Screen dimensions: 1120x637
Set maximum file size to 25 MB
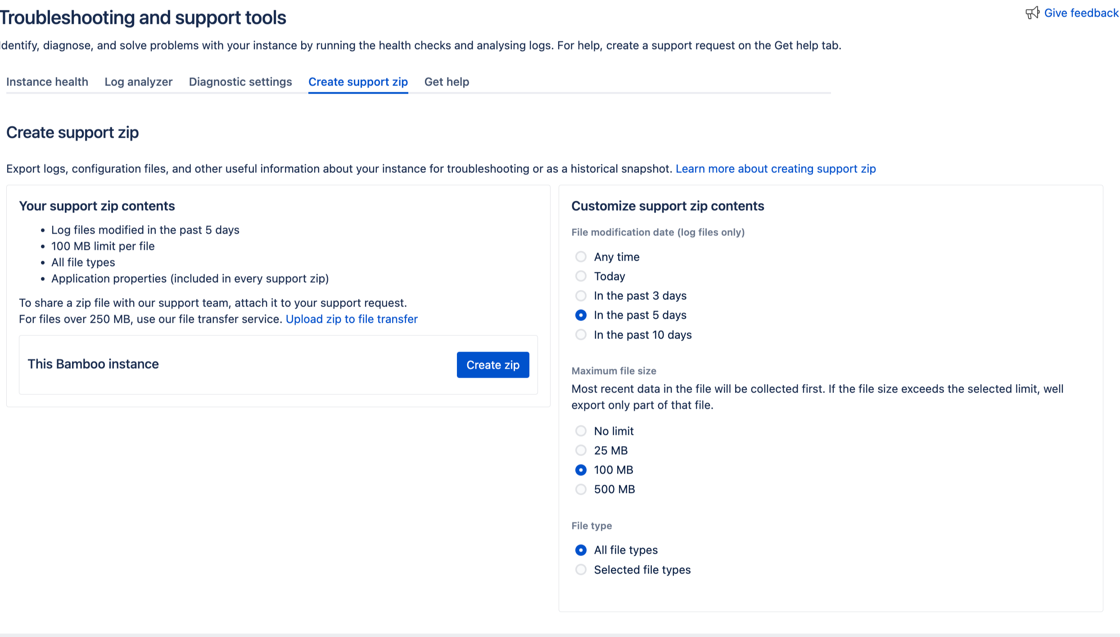coord(581,451)
